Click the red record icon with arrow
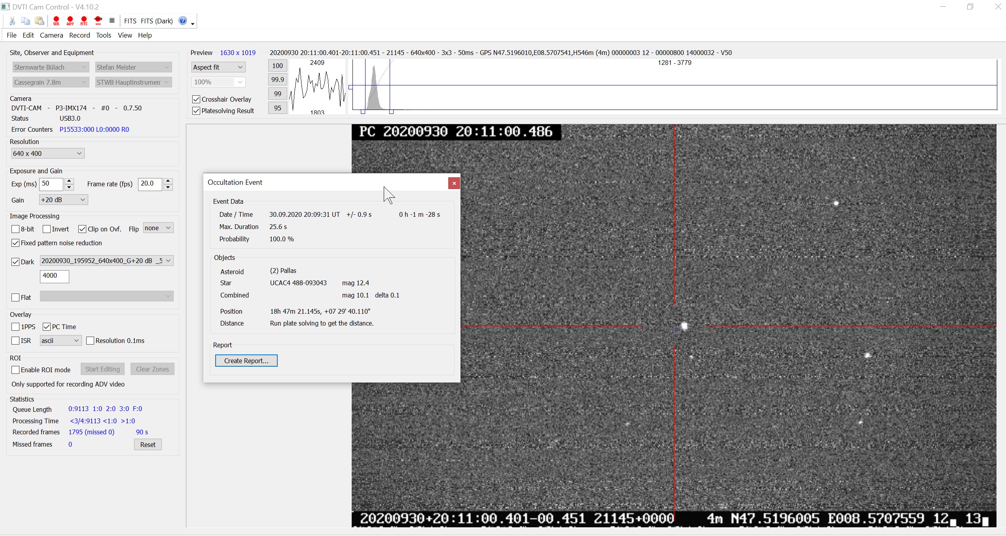Image resolution: width=1006 pixels, height=536 pixels. click(x=98, y=21)
